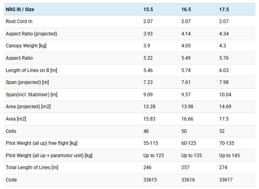The image size is (259, 189).
Task: Select the 17.5 size column header
Action: 224,10
